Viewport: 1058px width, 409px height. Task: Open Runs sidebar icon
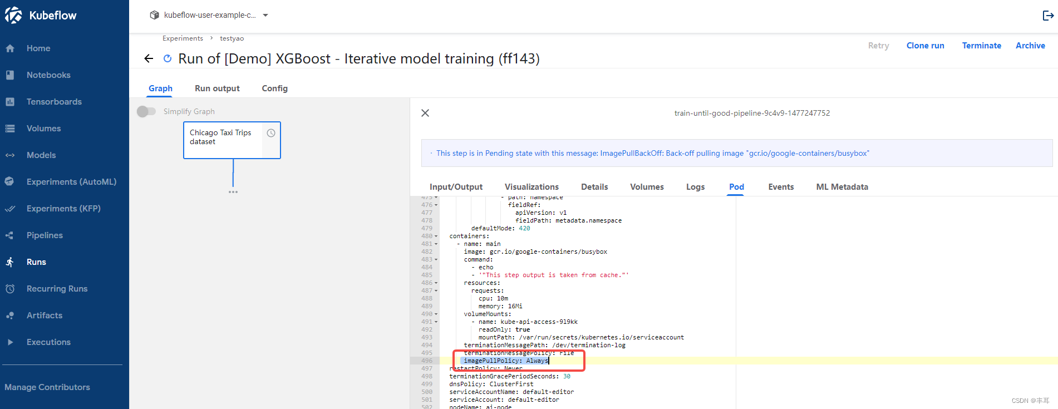tap(10, 262)
